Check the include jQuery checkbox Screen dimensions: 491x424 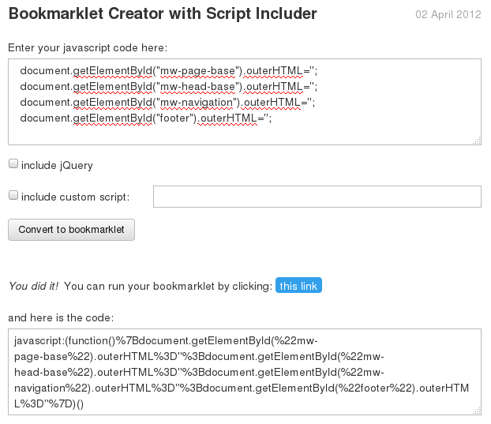tap(13, 163)
